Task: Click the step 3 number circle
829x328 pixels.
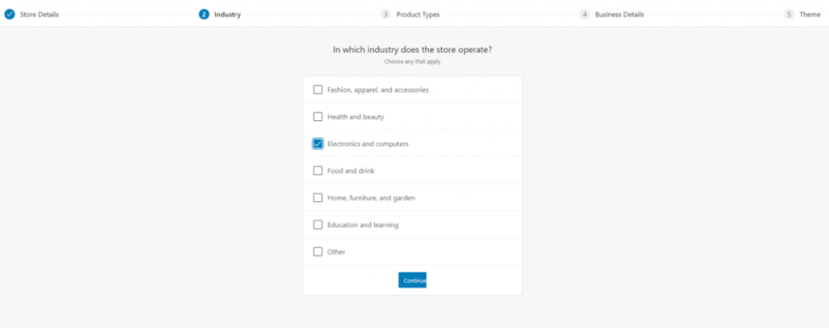Action: tap(386, 15)
